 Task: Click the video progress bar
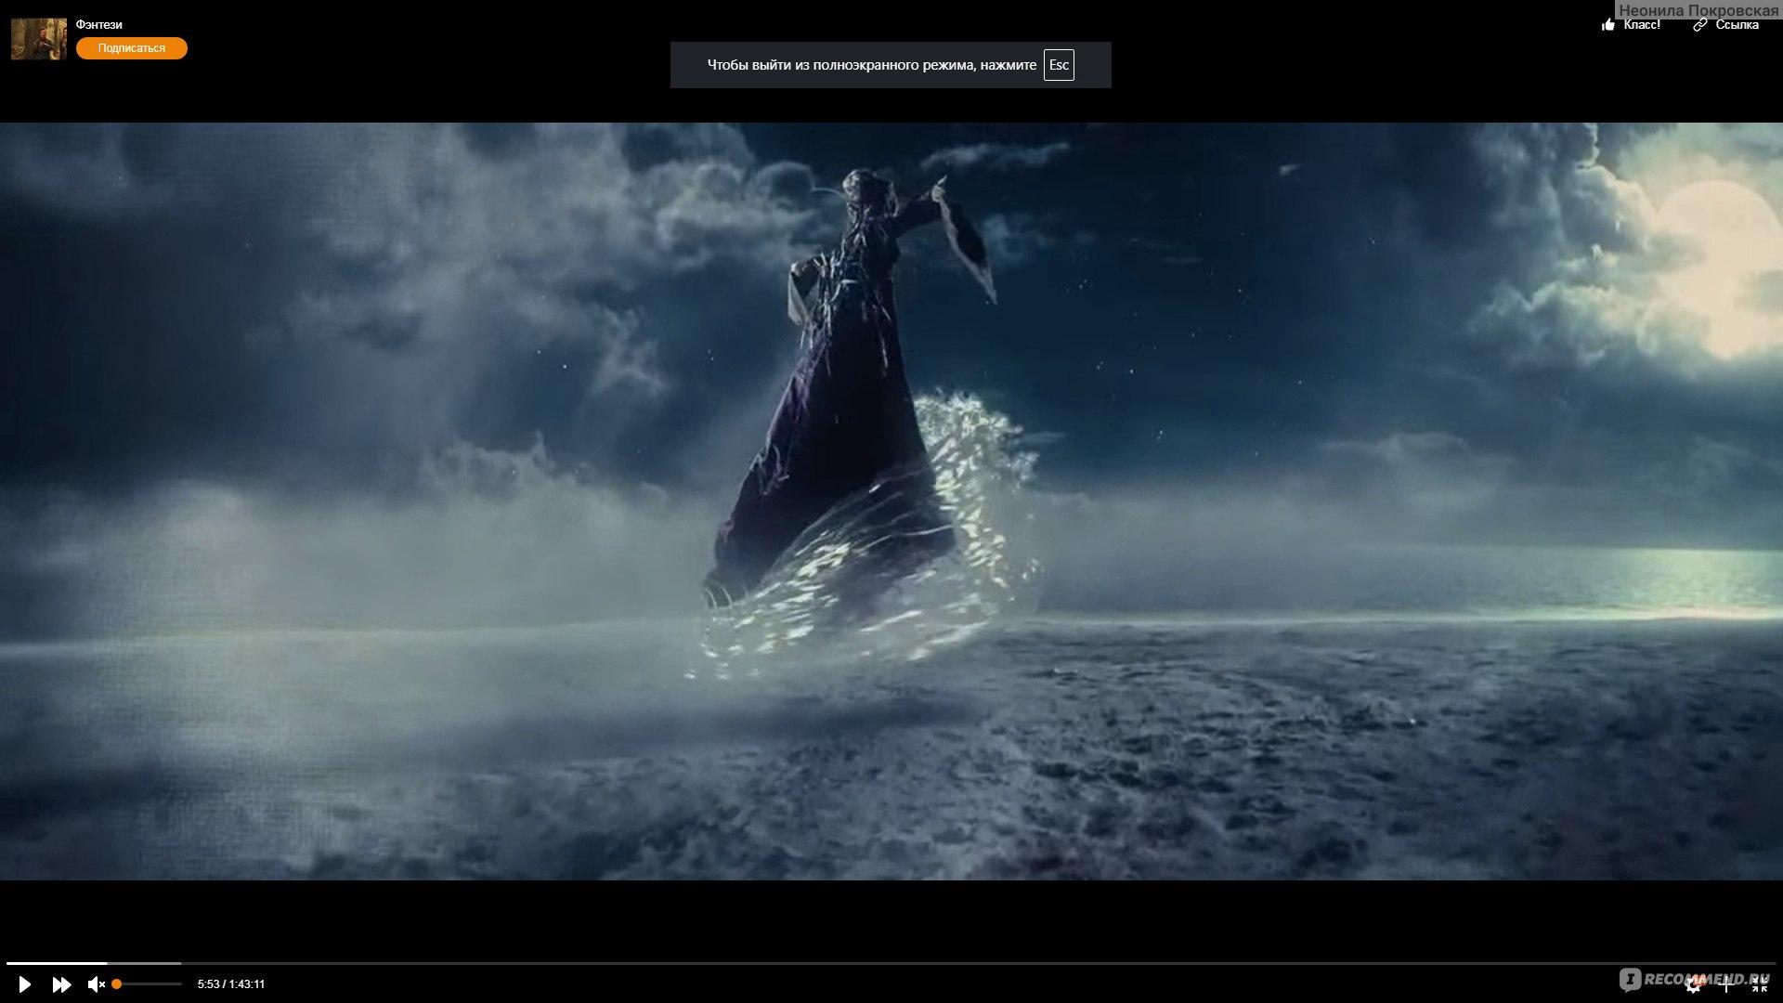tap(891, 964)
